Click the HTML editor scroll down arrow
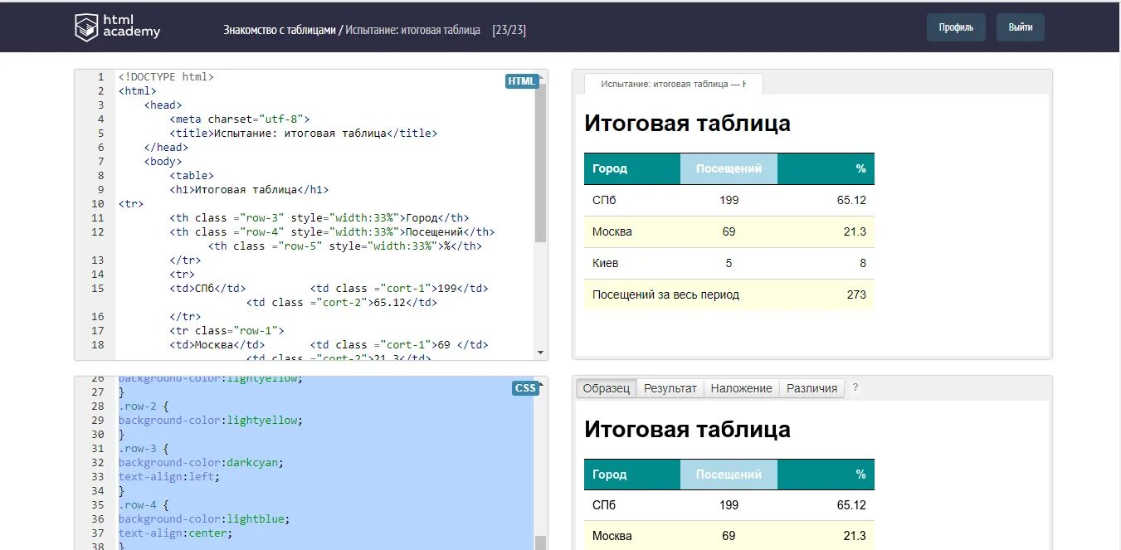 (541, 353)
